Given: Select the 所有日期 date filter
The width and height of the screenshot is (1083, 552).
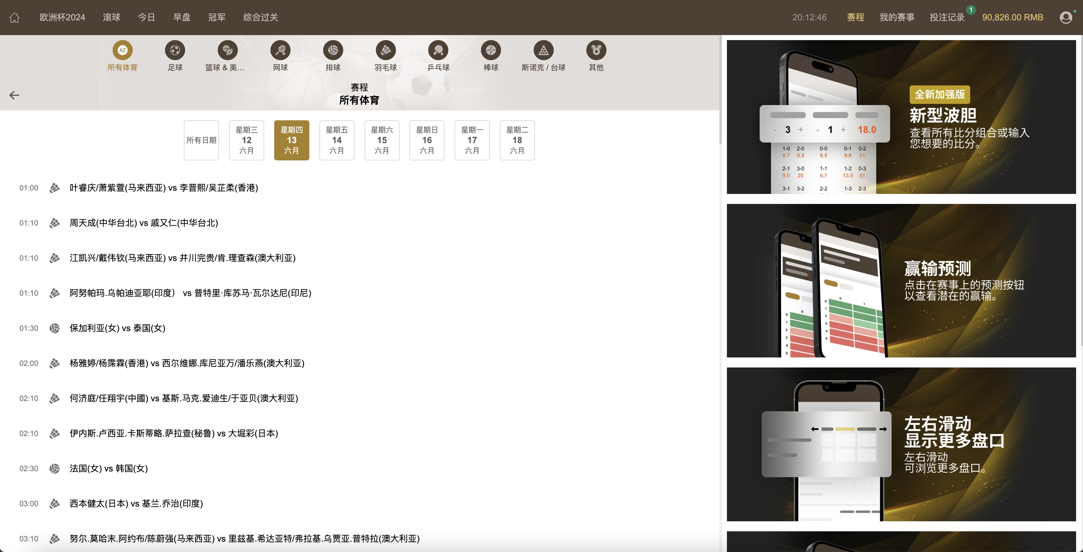Looking at the screenshot, I should (x=201, y=140).
